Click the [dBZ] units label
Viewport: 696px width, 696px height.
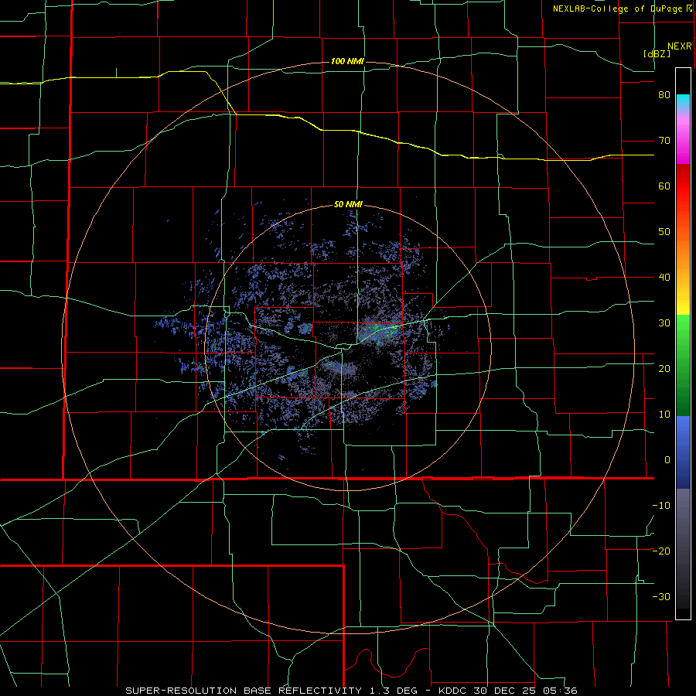657,54
